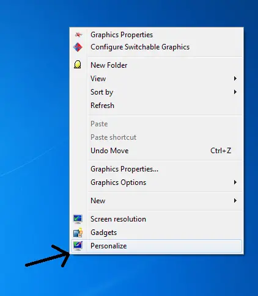Expand the View submenu arrow
258x296 pixels.
tap(235, 79)
